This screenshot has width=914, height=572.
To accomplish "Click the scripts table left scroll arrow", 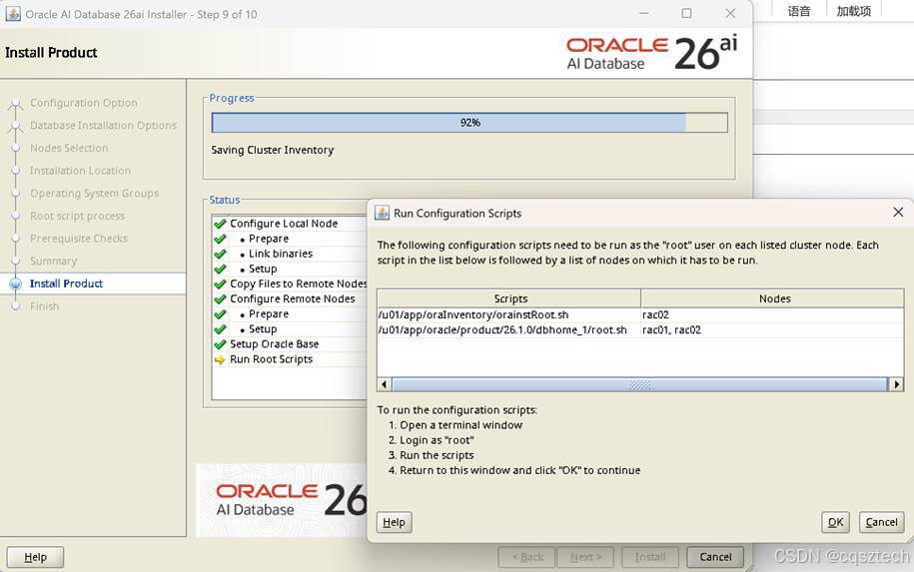I will (385, 384).
